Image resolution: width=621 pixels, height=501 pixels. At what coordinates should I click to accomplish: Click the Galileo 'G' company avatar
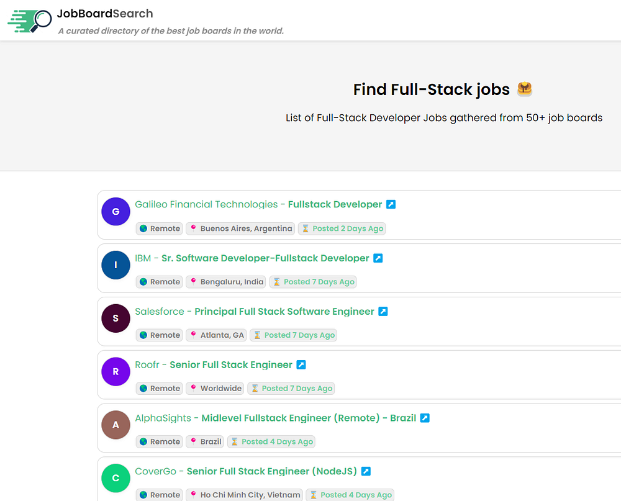pyautogui.click(x=116, y=212)
